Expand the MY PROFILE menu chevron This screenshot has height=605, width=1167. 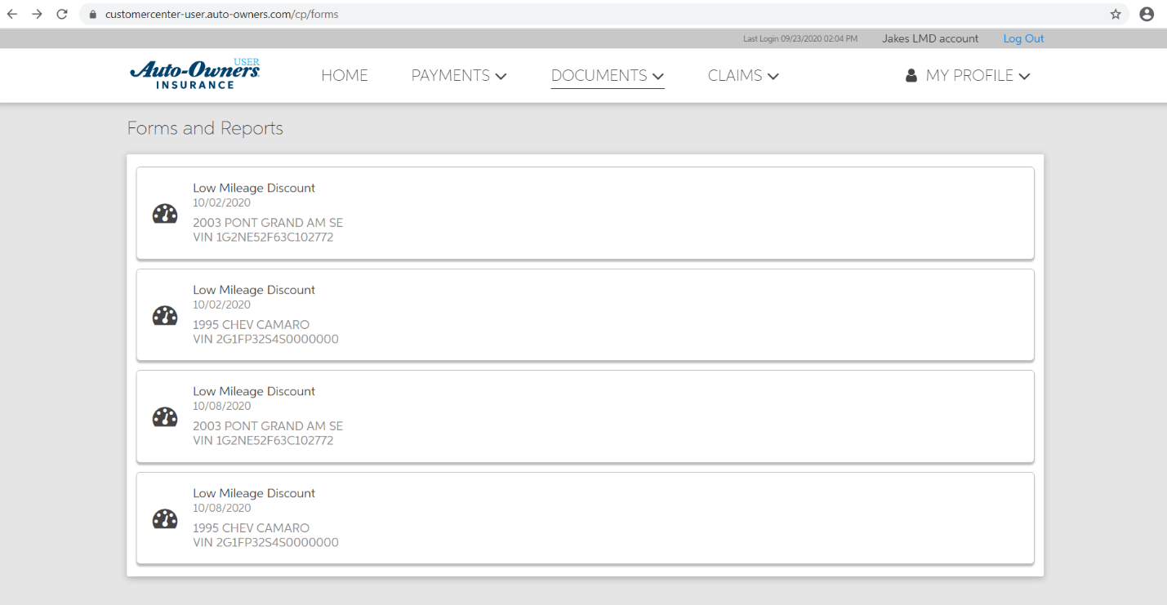pyautogui.click(x=1024, y=76)
